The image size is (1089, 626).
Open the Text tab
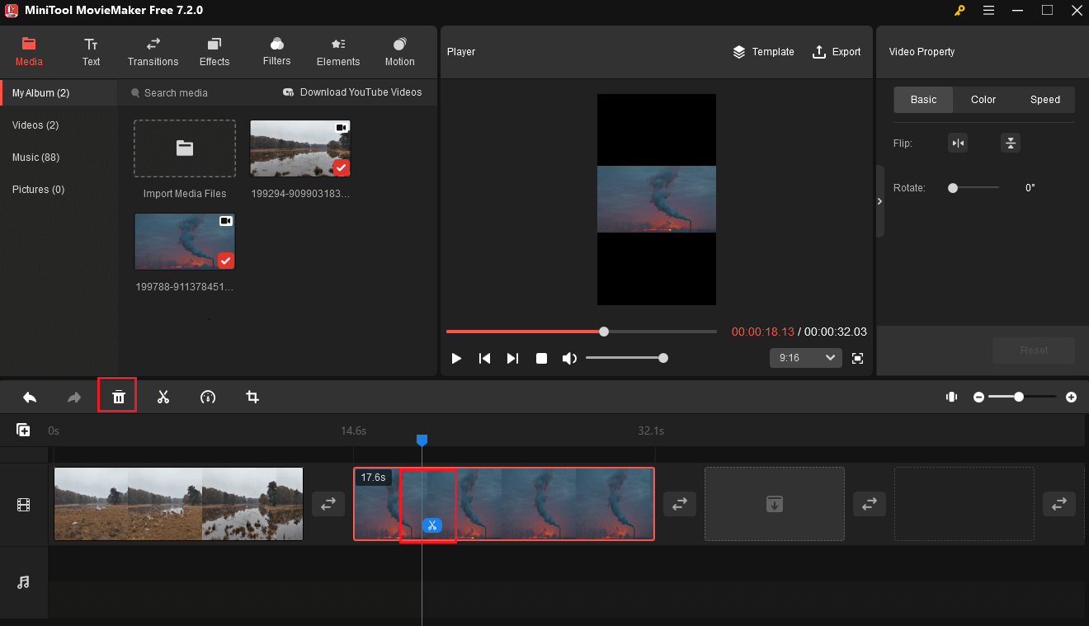pos(91,52)
